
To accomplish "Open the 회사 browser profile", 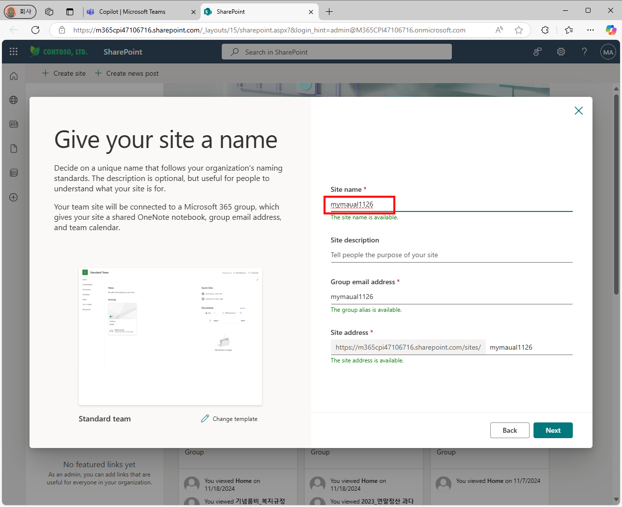I will click(20, 11).
